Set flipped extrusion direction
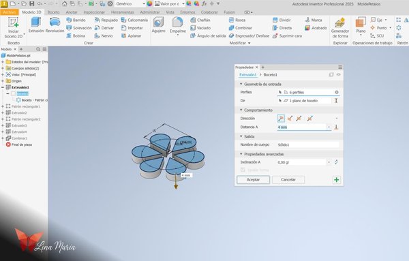The image size is (409, 261). click(x=290, y=119)
